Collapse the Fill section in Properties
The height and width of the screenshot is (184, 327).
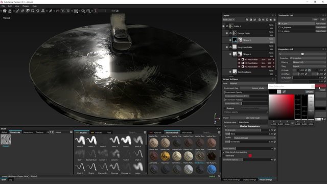[280, 54]
